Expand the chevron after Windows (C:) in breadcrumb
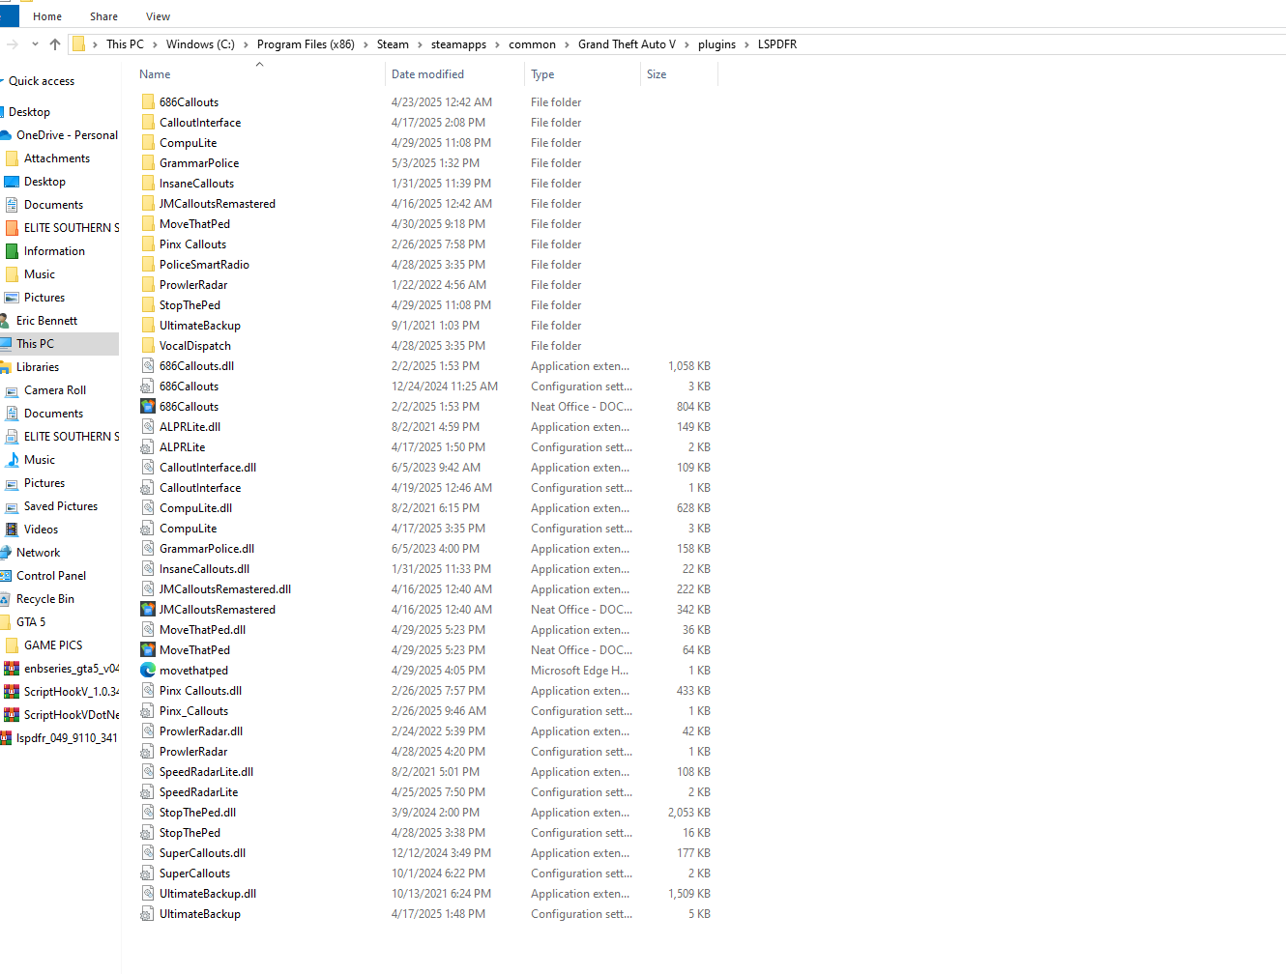The image size is (1286, 974). [246, 44]
